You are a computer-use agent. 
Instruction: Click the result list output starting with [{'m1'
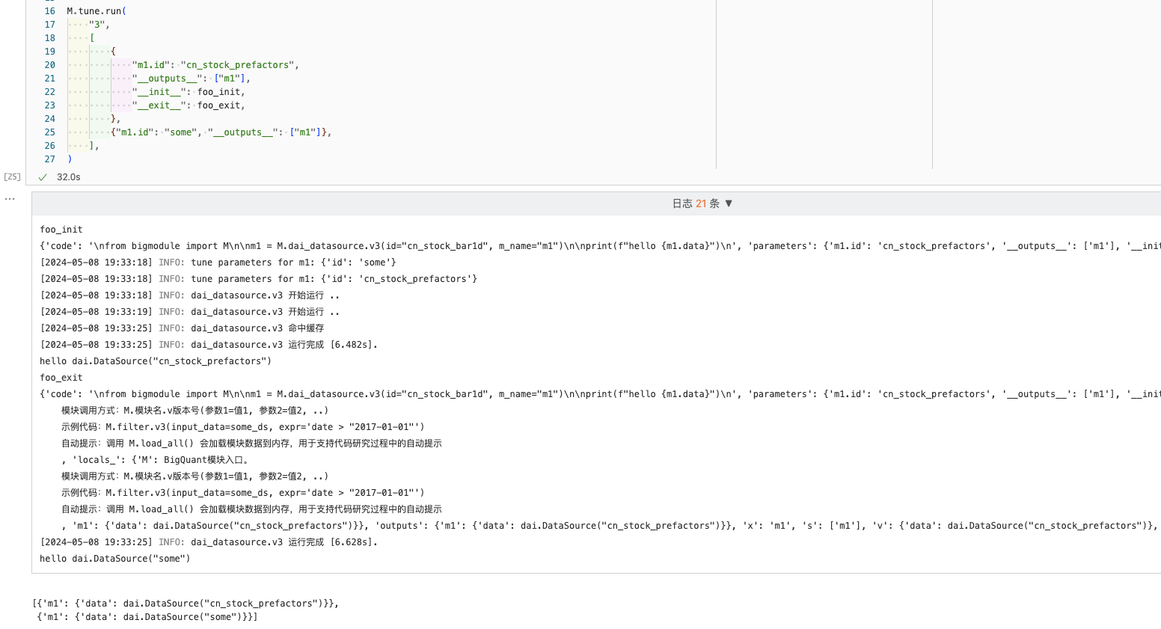[x=186, y=604]
